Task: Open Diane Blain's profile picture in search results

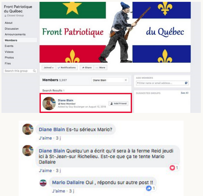Action: 49,103
